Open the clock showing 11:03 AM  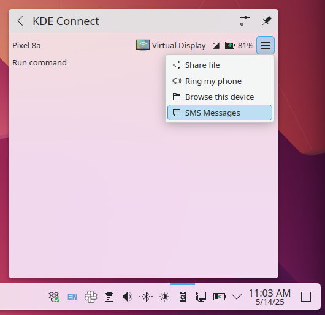coord(270,297)
